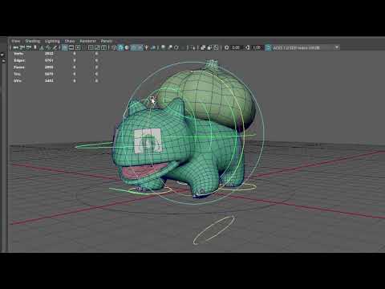385x289 pixels.
Task: Click the UVs count value
Action: [49, 80]
